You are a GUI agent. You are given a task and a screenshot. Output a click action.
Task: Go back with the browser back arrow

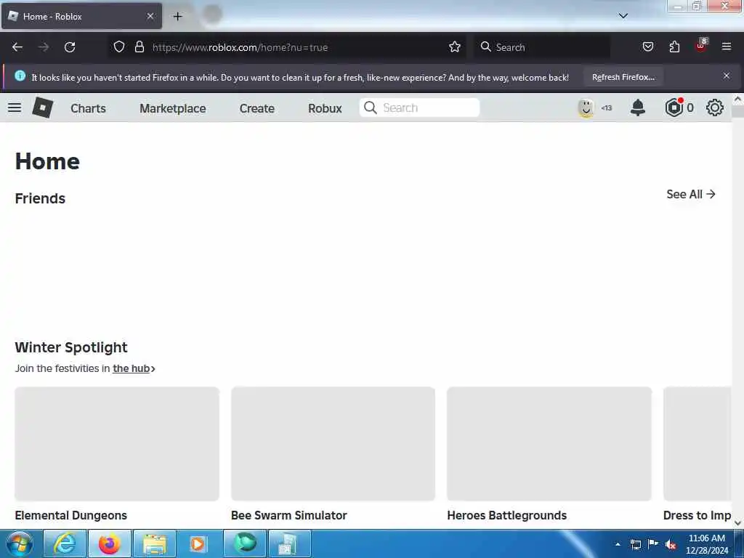pos(17,47)
